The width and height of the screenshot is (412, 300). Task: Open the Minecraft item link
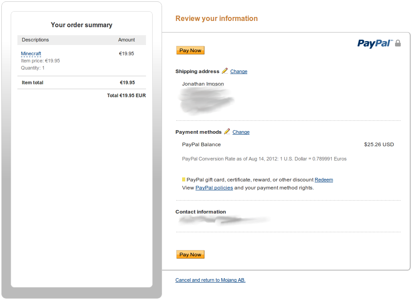point(31,53)
